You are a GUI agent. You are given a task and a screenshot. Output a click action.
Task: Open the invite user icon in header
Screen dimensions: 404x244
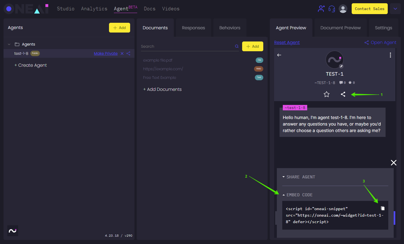(321, 9)
